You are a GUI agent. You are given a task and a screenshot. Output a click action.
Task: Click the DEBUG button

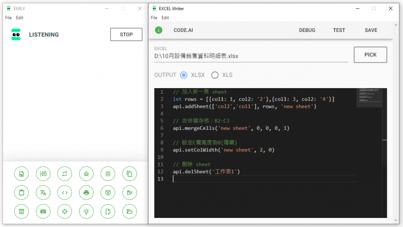click(307, 30)
